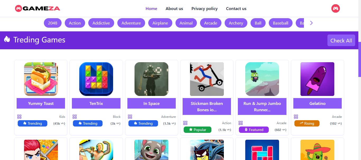Open the About us menu item
Image resolution: width=361 pixels, height=160 pixels.
174,8
